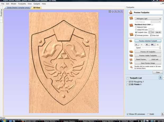Click the preview Speed slider handle
The image size is (164, 122).
coord(160,48)
